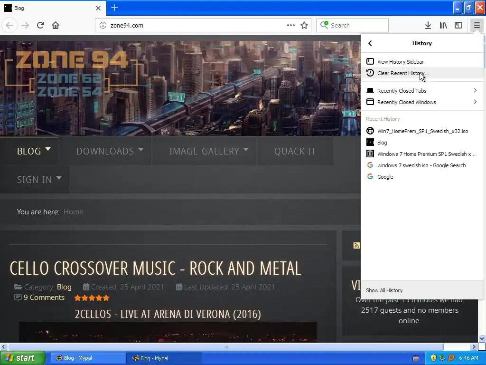This screenshot has width=486, height=365.
Task: Reload the current page
Action: [40, 25]
